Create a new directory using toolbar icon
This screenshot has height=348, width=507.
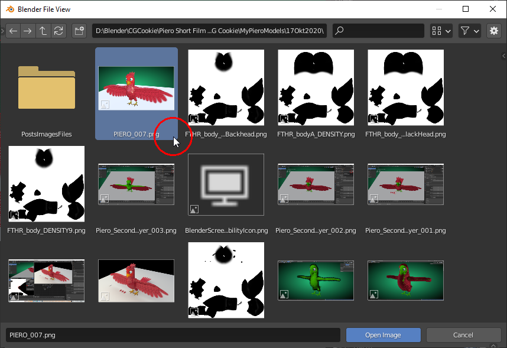click(79, 31)
